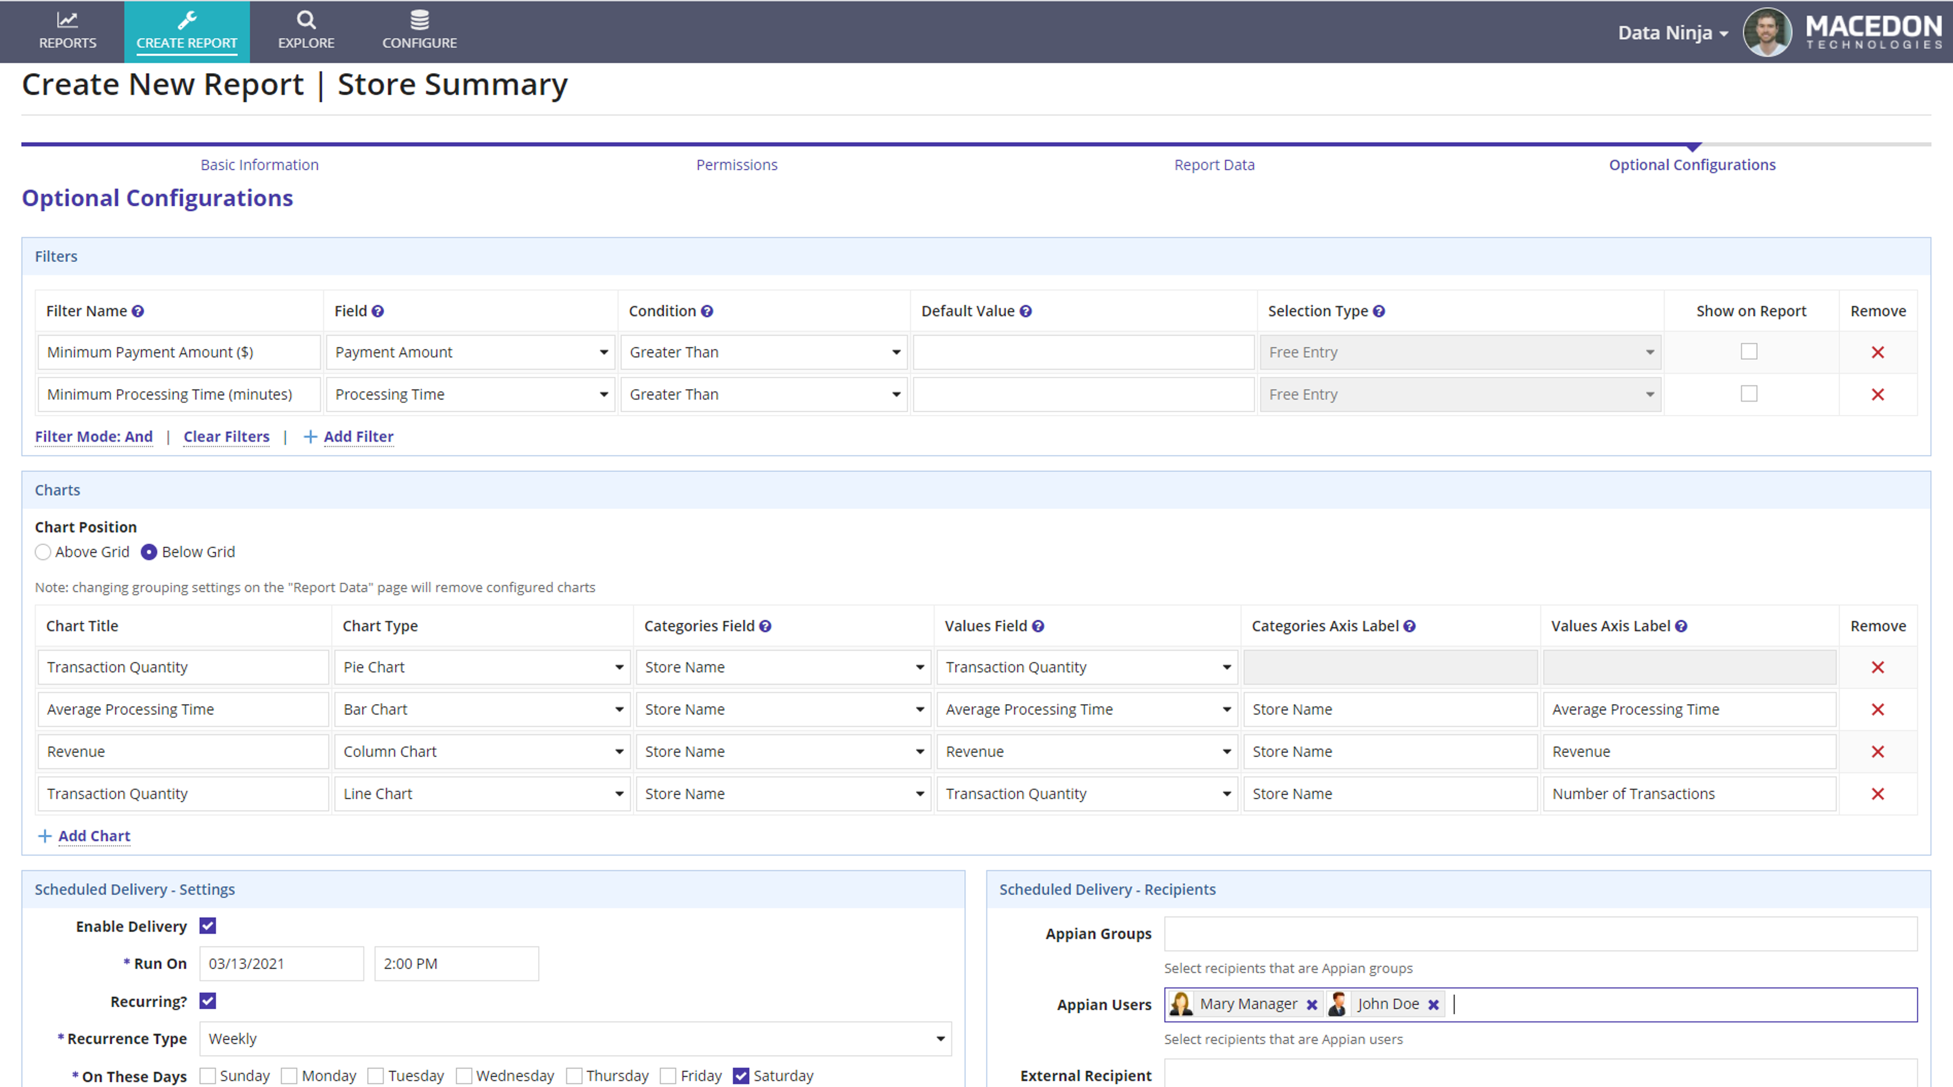
Task: Open the Column Chart type dropdown
Action: coord(482,752)
